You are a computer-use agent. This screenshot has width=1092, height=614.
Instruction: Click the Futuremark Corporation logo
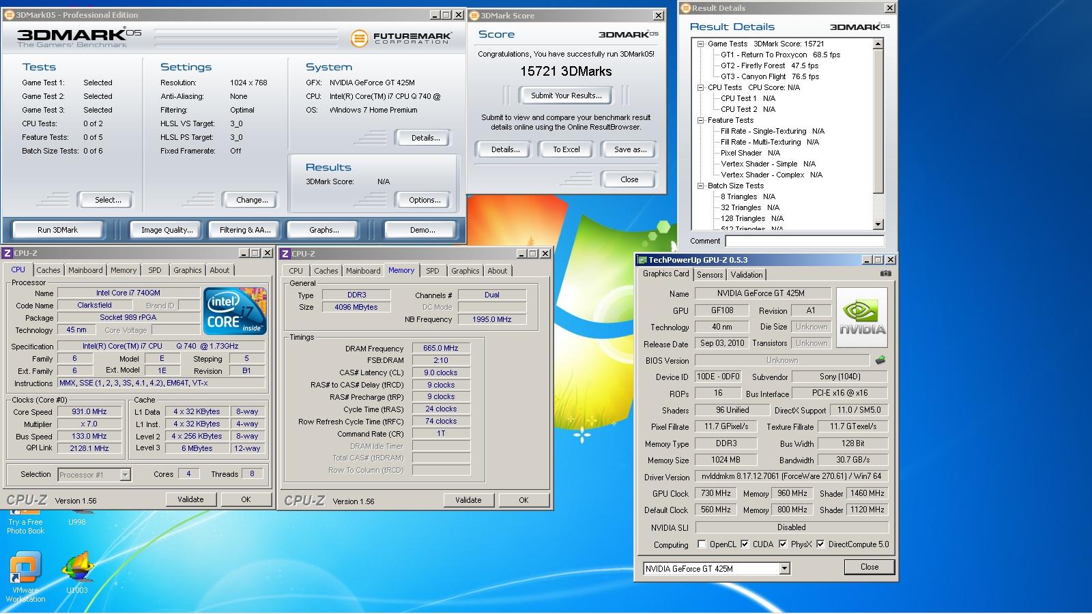click(x=401, y=38)
